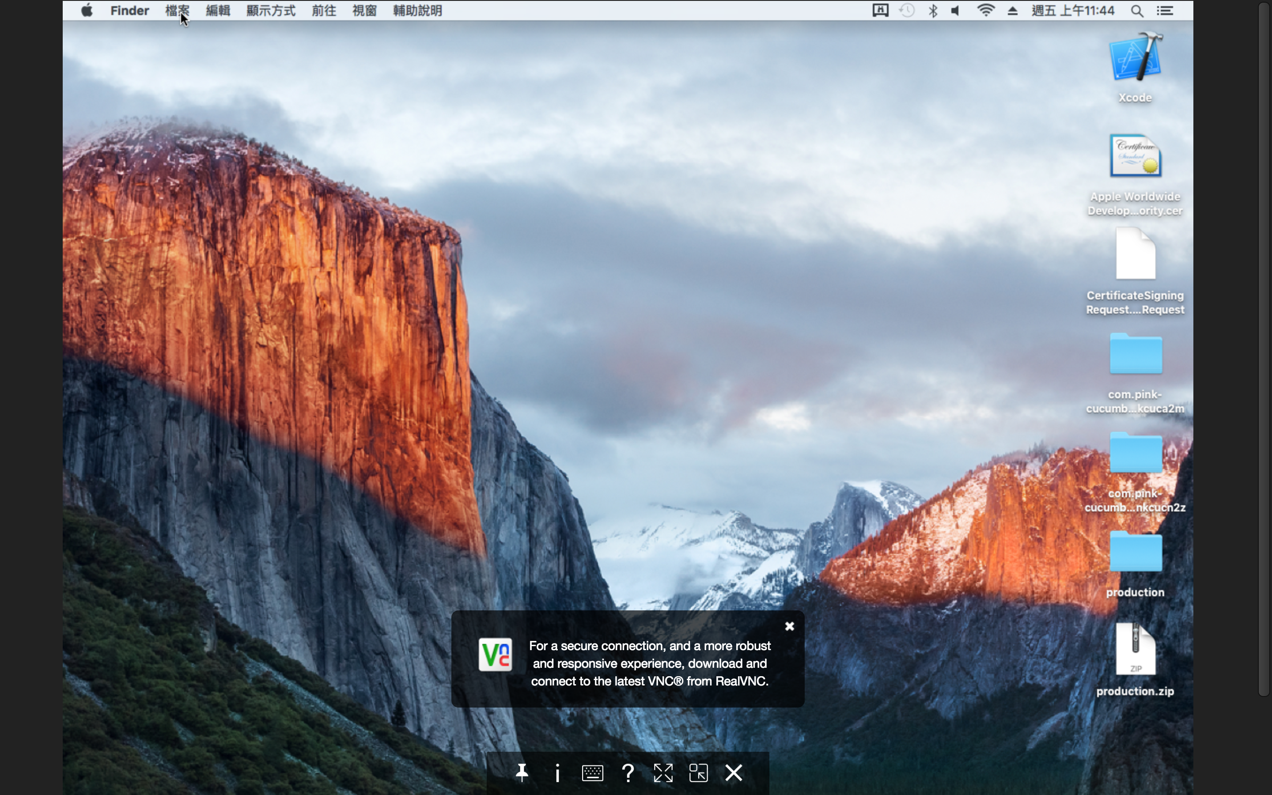The width and height of the screenshot is (1272, 795).
Task: Toggle full screen mode in VNC toolbar
Action: (663, 773)
